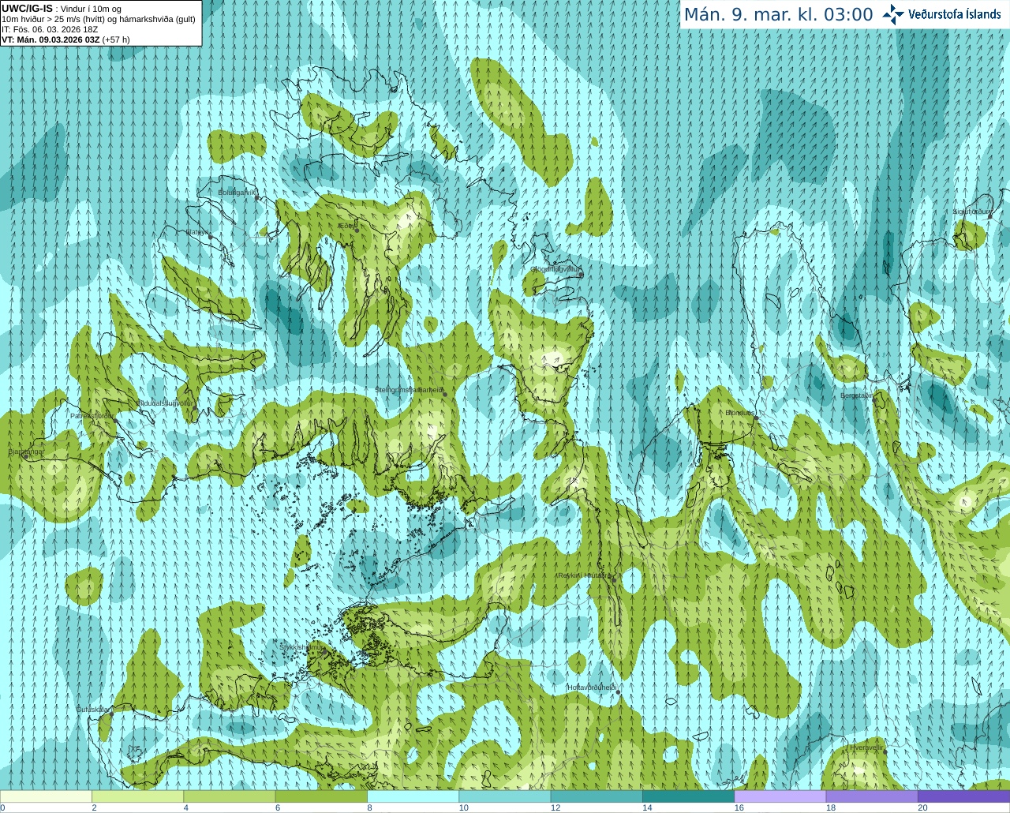Click the Gufuskálar station label

point(92,709)
